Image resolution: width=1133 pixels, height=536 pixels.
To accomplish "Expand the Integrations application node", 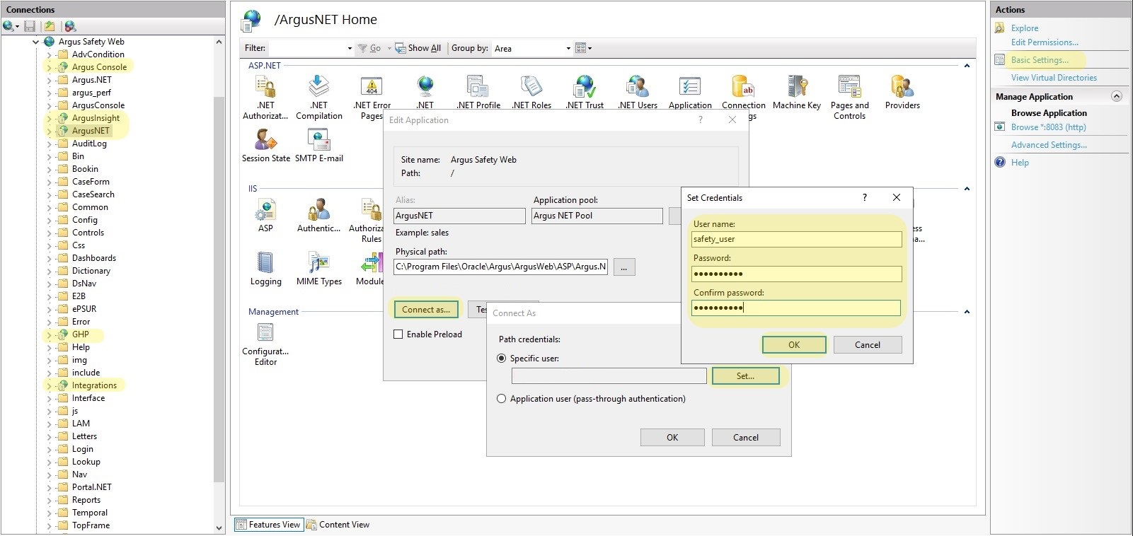I will [x=49, y=385].
